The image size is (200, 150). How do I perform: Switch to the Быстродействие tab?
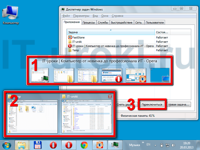121,22
